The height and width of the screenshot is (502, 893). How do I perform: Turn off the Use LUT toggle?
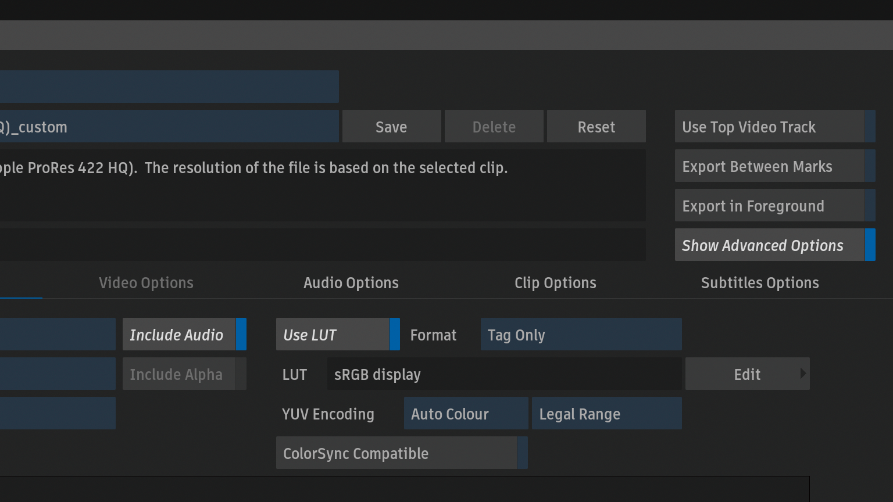click(337, 335)
